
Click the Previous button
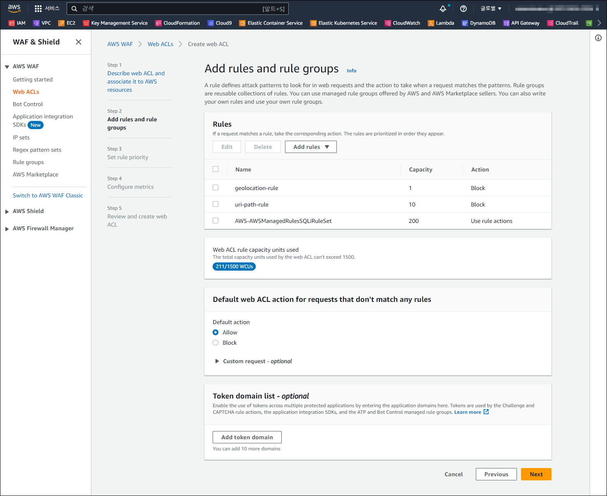point(496,474)
